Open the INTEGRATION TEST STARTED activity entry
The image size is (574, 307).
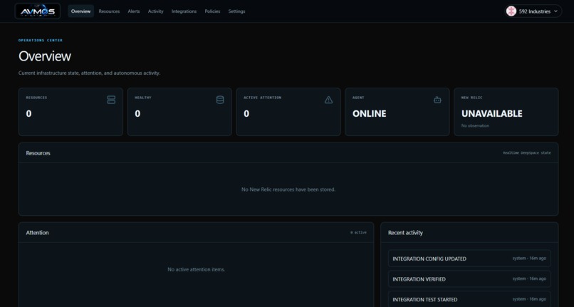point(469,299)
